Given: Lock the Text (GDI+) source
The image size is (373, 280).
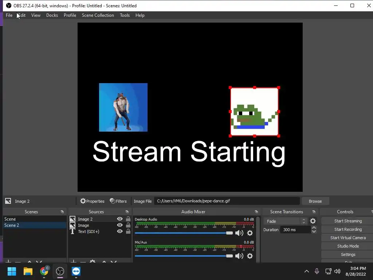Looking at the screenshot, I should [128, 231].
